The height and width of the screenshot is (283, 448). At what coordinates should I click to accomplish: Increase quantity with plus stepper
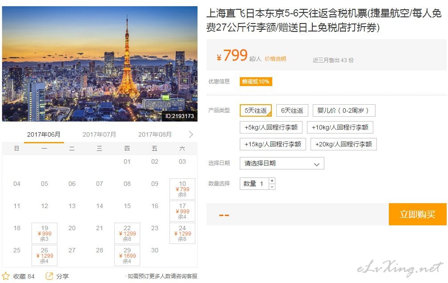[272, 181]
